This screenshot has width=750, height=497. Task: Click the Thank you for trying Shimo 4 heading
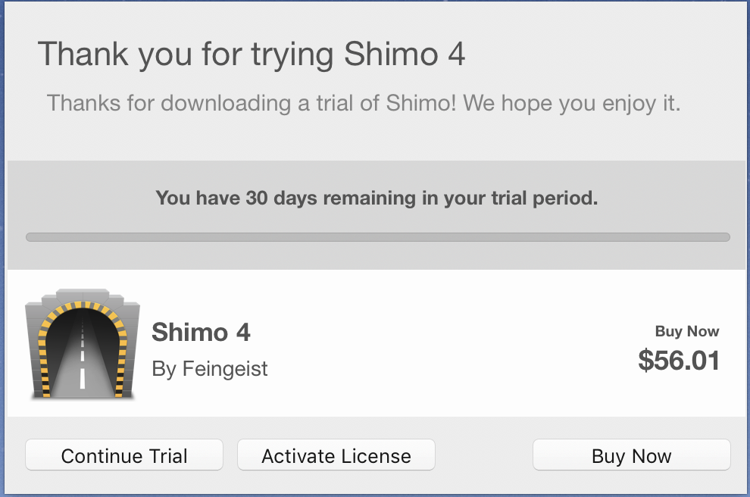251,55
